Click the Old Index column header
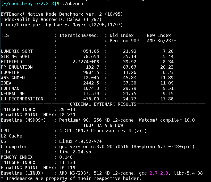The image size is (211, 182). 121,35
